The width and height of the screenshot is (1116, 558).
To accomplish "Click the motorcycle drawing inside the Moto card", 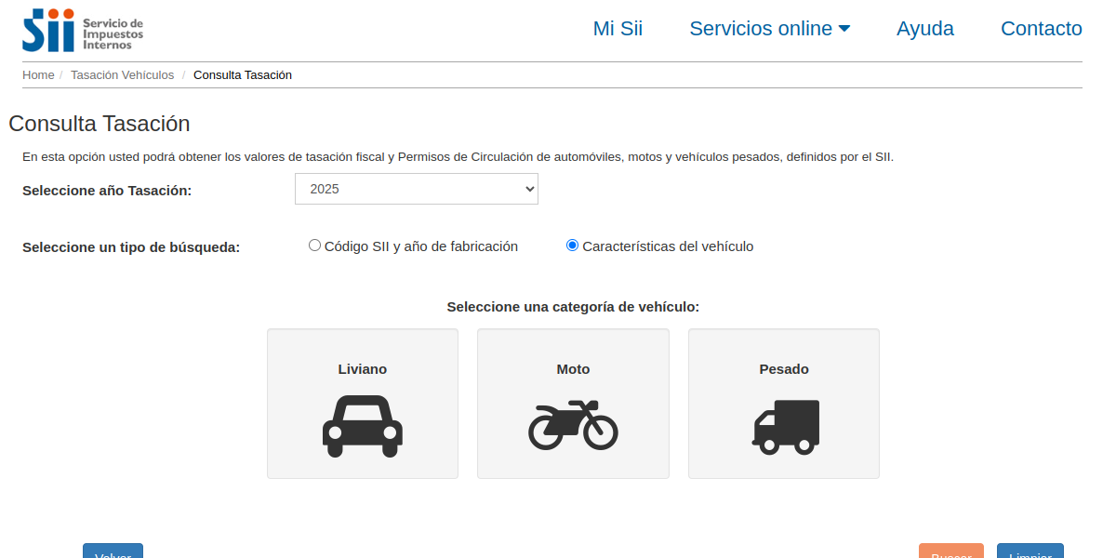I will click(x=573, y=426).
